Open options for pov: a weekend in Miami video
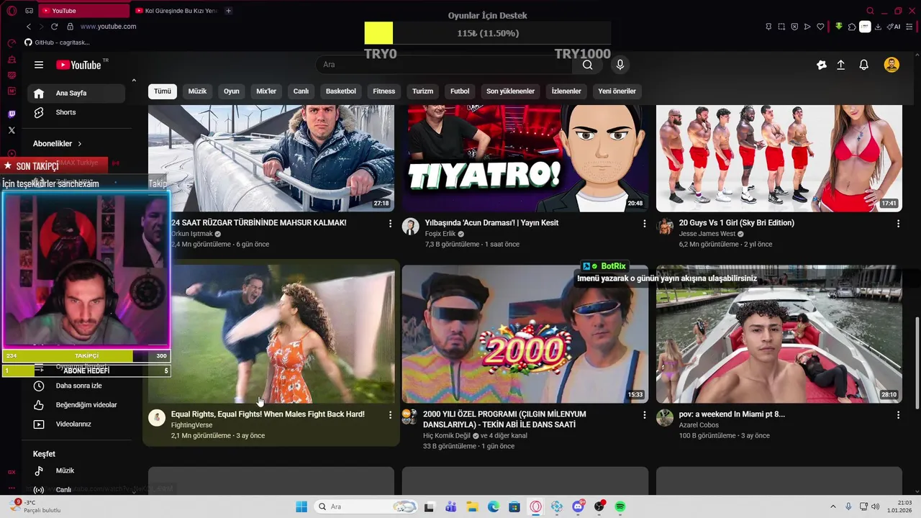 point(898,415)
